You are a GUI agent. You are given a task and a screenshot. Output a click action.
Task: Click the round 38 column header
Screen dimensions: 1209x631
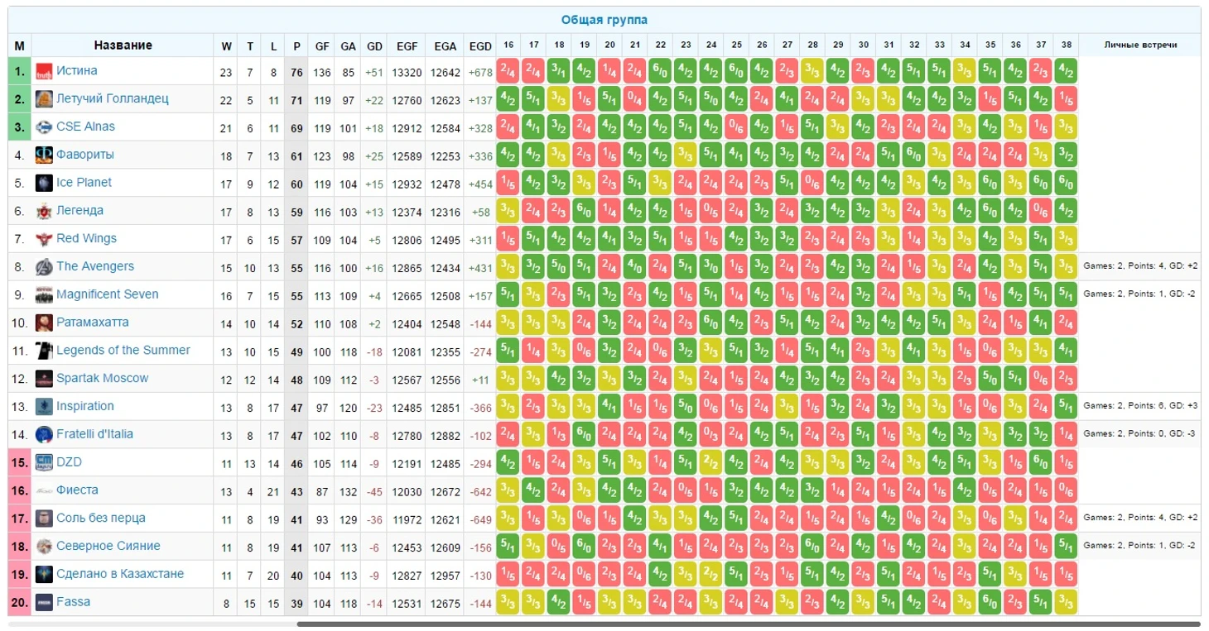click(1066, 45)
